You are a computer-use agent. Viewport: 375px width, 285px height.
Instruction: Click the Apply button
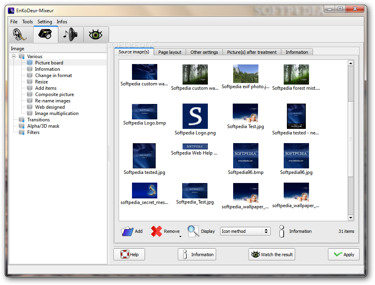click(x=344, y=255)
